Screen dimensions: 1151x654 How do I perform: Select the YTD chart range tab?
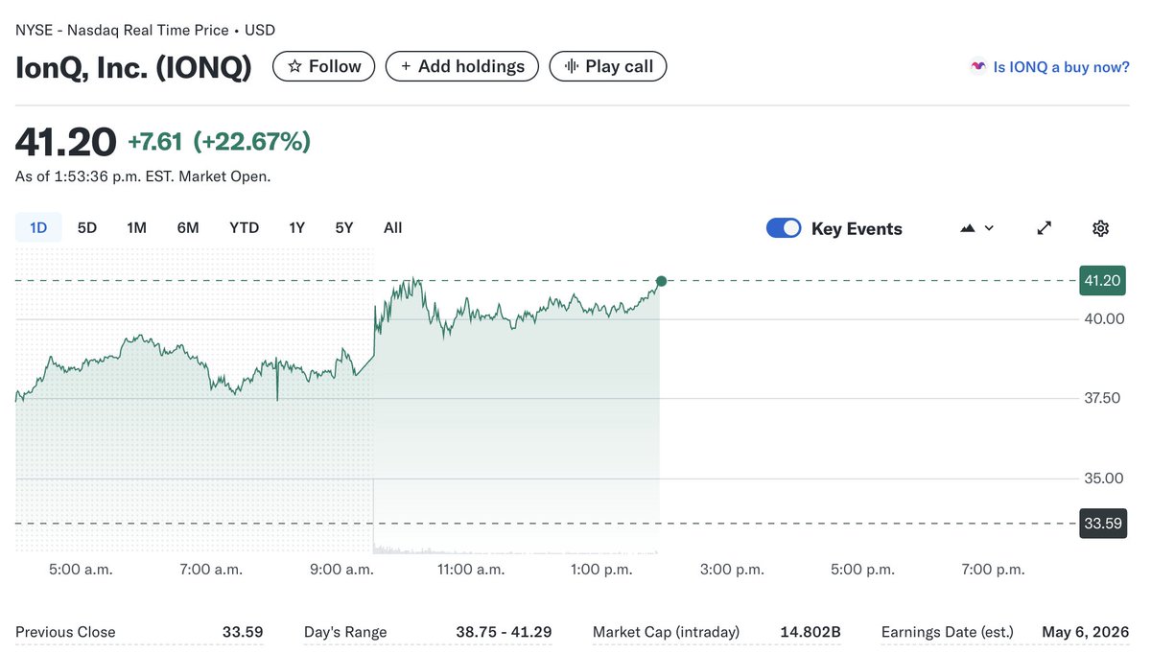point(244,227)
